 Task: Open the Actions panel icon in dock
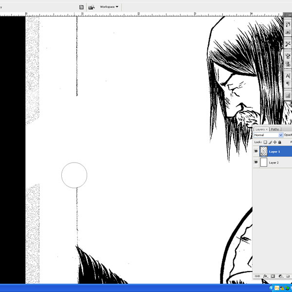(x=288, y=32)
